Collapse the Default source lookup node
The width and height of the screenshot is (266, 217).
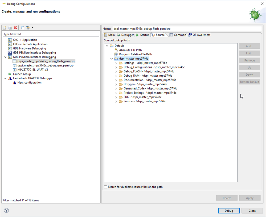coord(107,46)
